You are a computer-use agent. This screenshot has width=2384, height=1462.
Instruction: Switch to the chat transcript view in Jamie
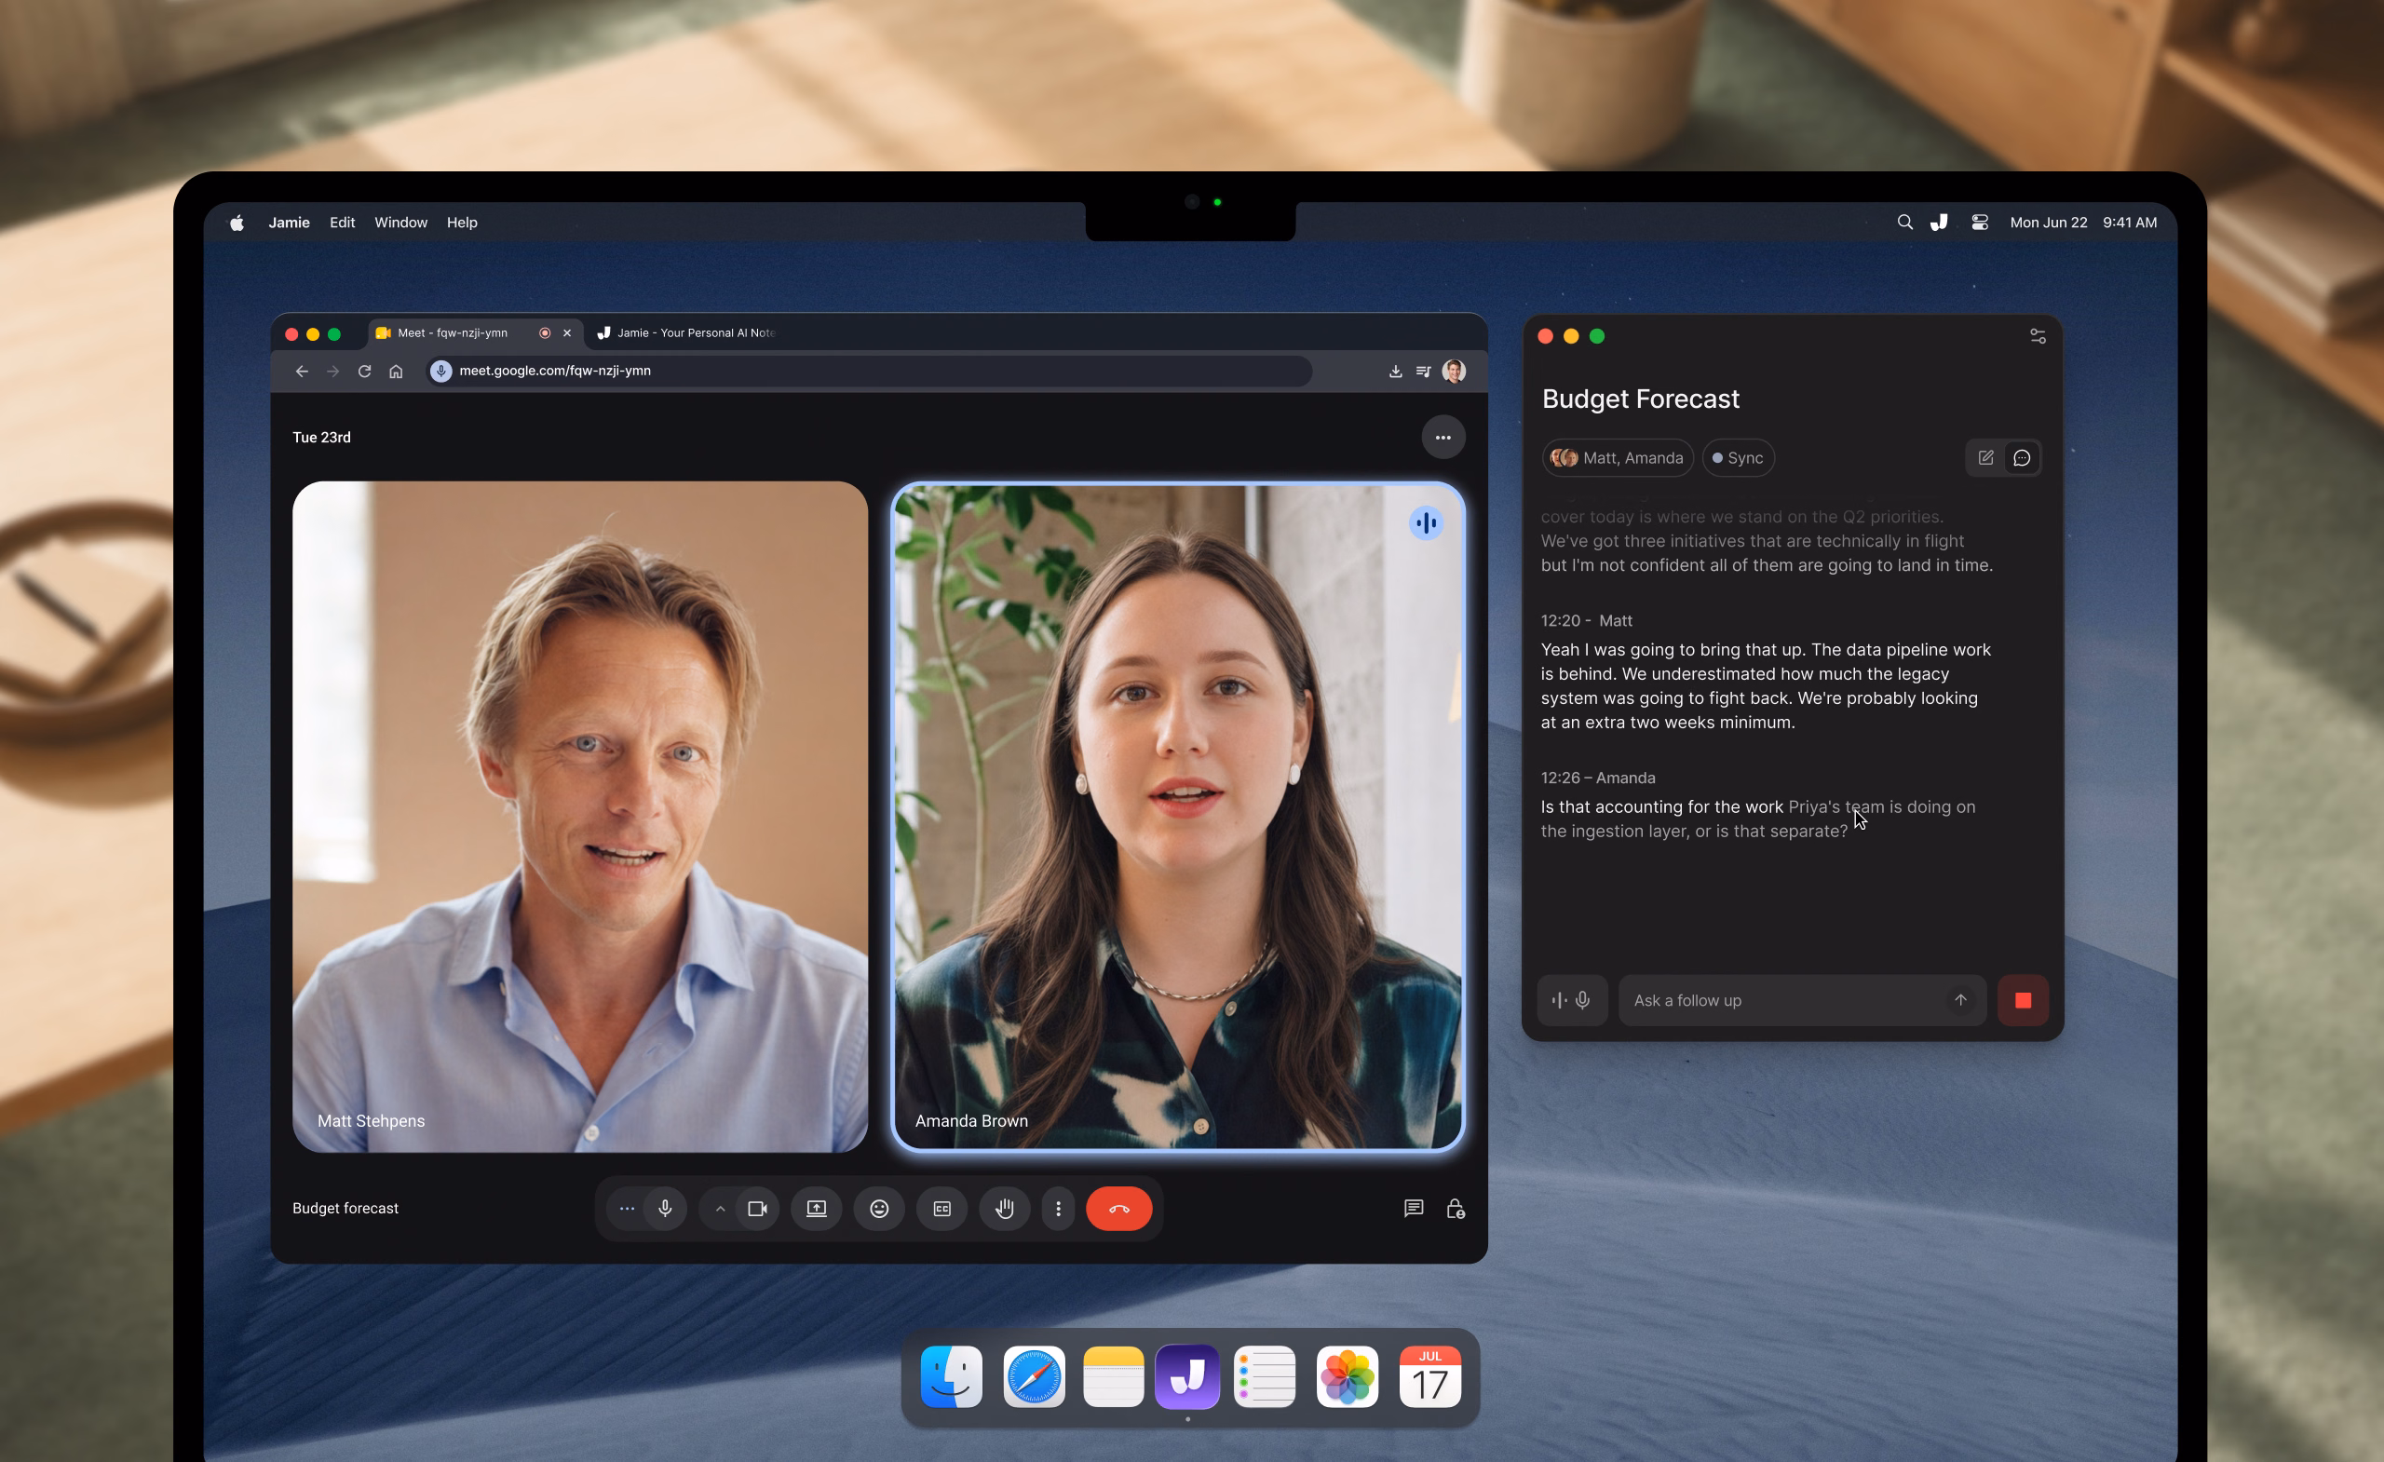[x=2022, y=459]
